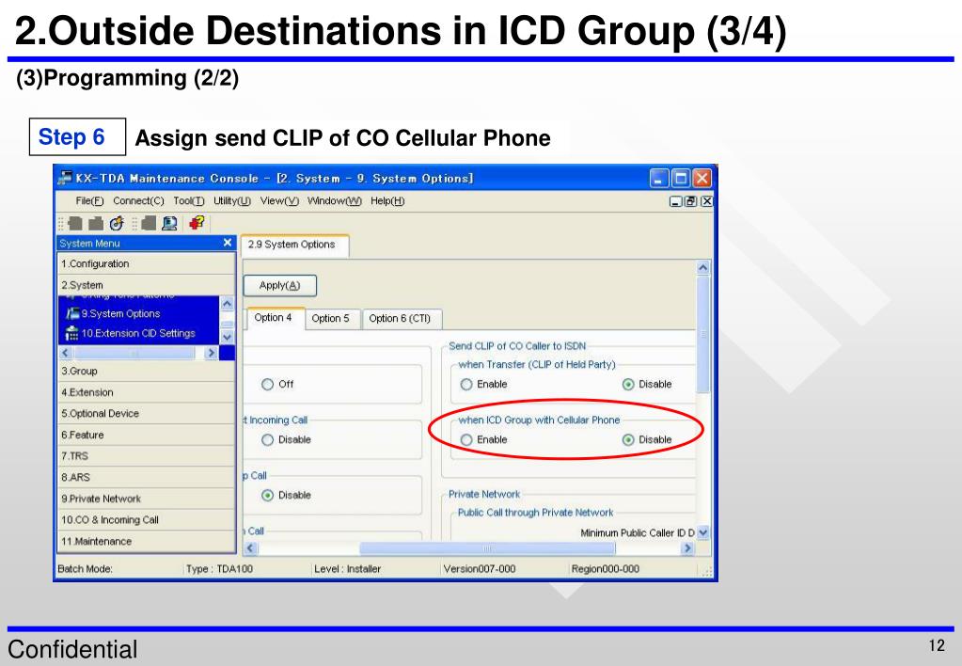Click the options vertical scrollbar thumb
This screenshot has width=962, height=666.
703,335
